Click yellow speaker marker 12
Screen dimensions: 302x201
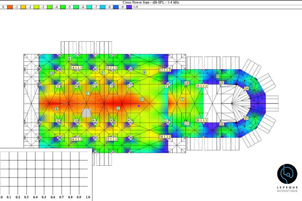pos(58,121)
